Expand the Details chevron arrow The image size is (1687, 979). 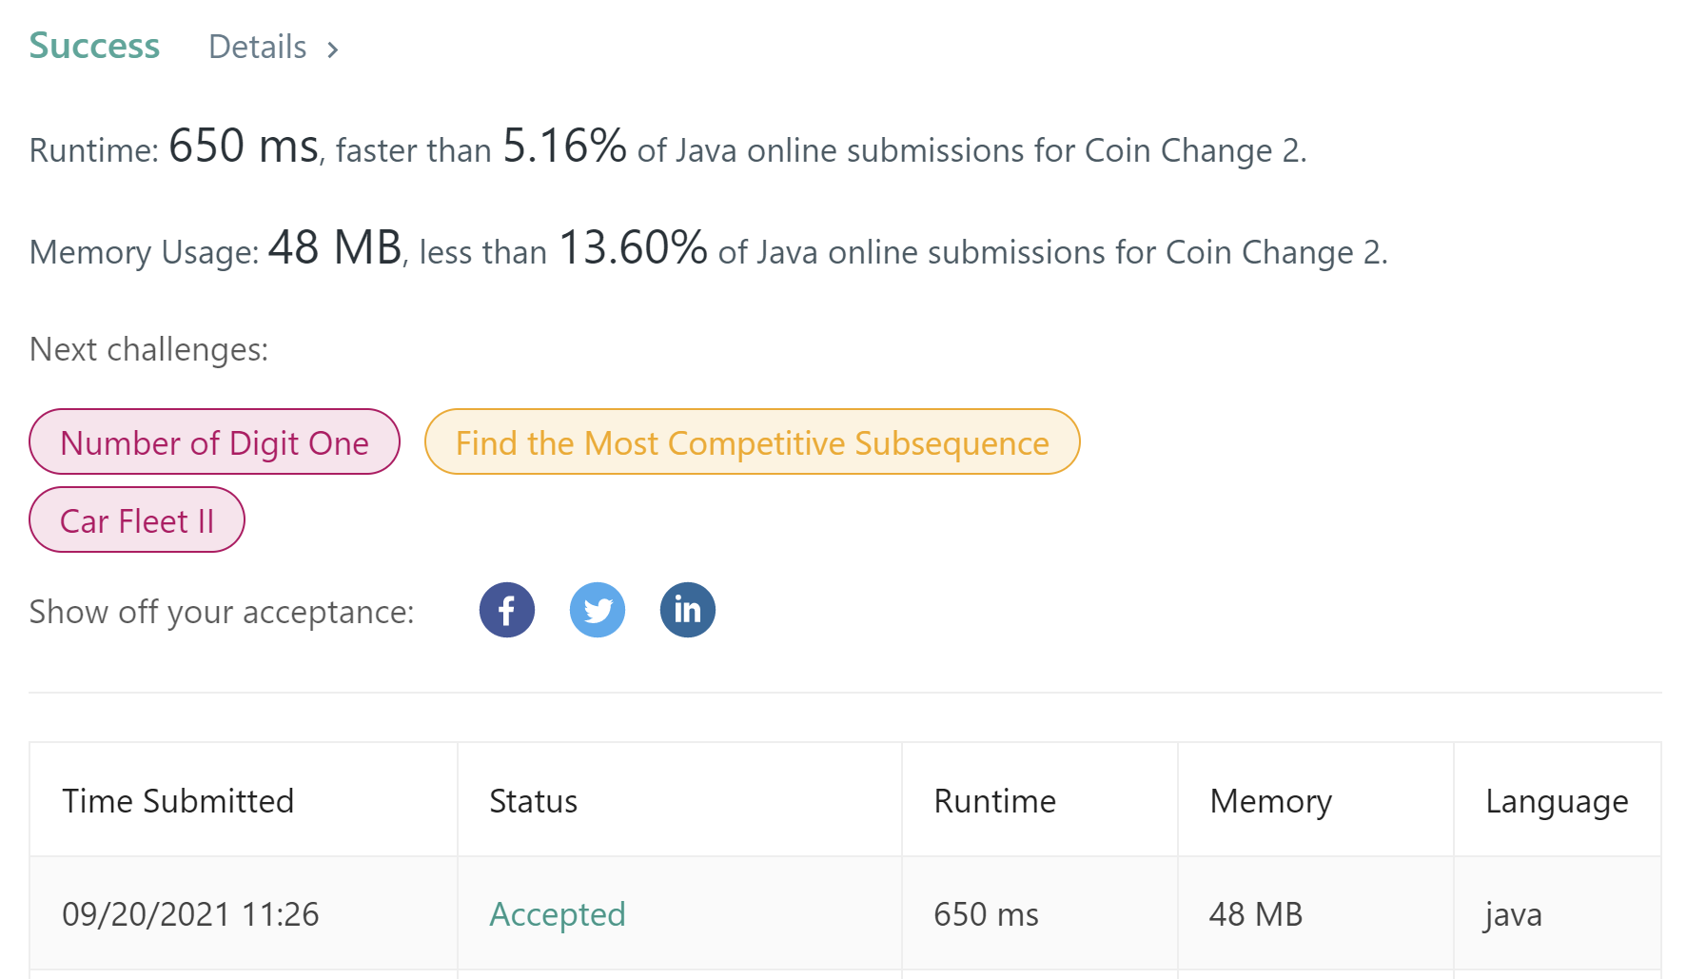point(333,49)
